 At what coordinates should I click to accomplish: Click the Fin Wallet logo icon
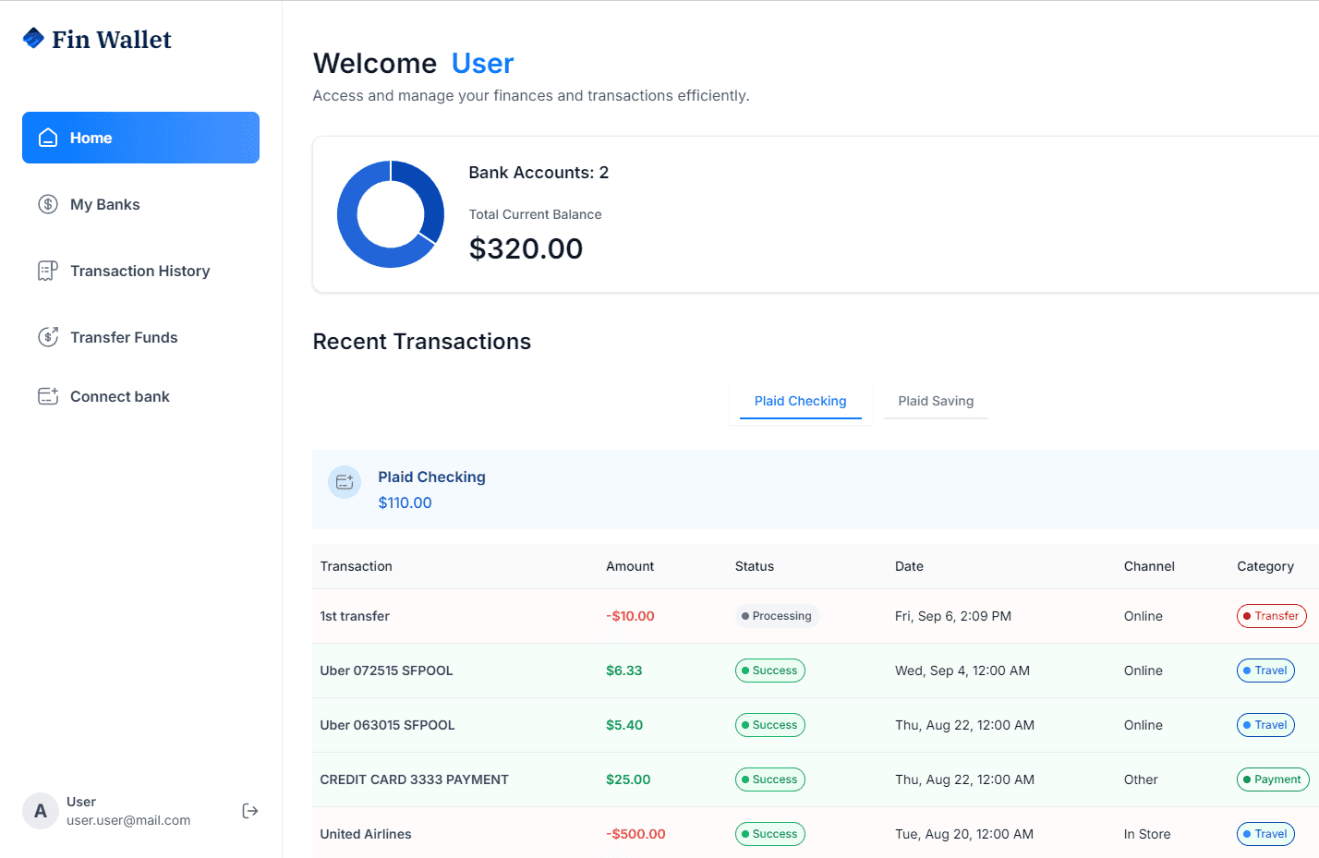pyautogui.click(x=33, y=38)
